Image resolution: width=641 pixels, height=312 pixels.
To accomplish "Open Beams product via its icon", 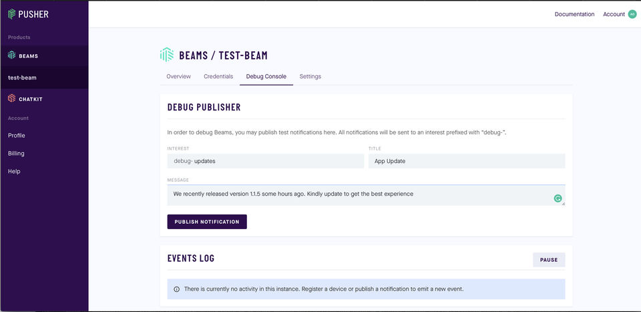I will pyautogui.click(x=11, y=55).
